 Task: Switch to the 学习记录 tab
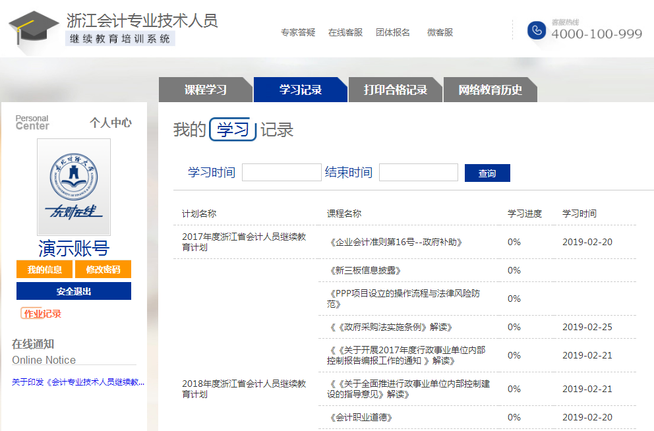coord(301,90)
